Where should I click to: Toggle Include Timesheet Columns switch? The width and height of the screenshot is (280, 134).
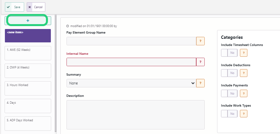(229, 53)
